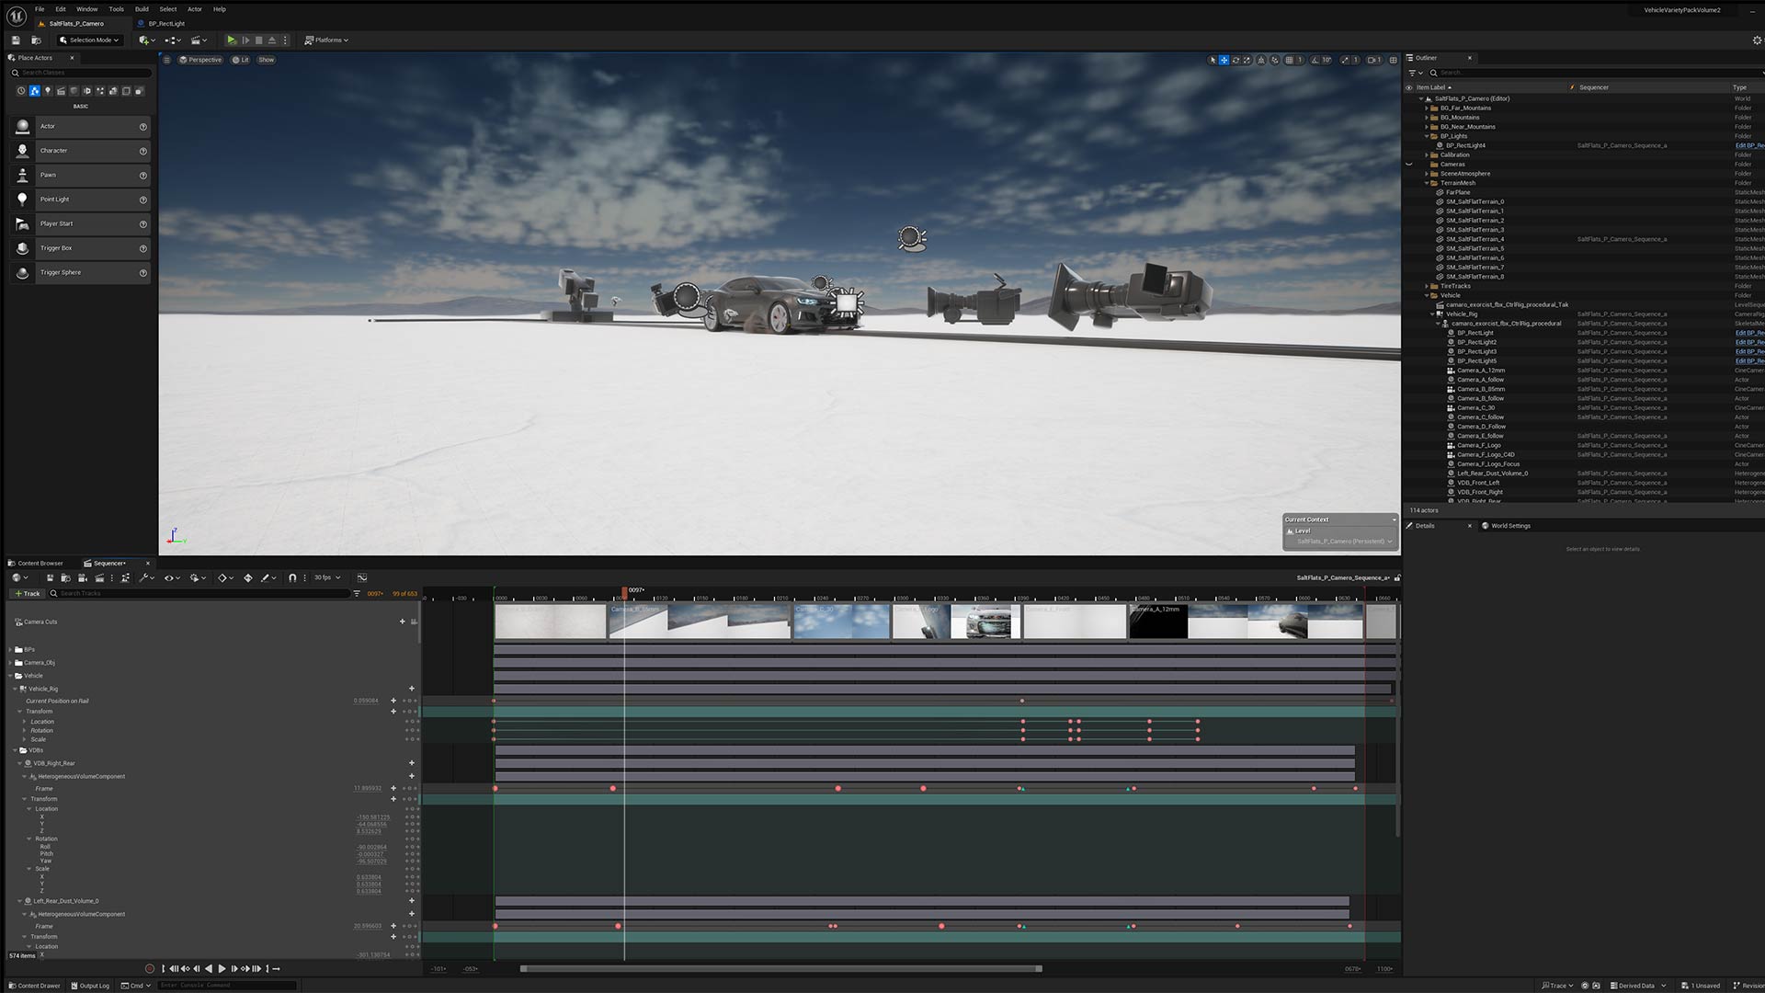The width and height of the screenshot is (1765, 993).
Task: Switch to the Content Browser tab
Action: [40, 564]
